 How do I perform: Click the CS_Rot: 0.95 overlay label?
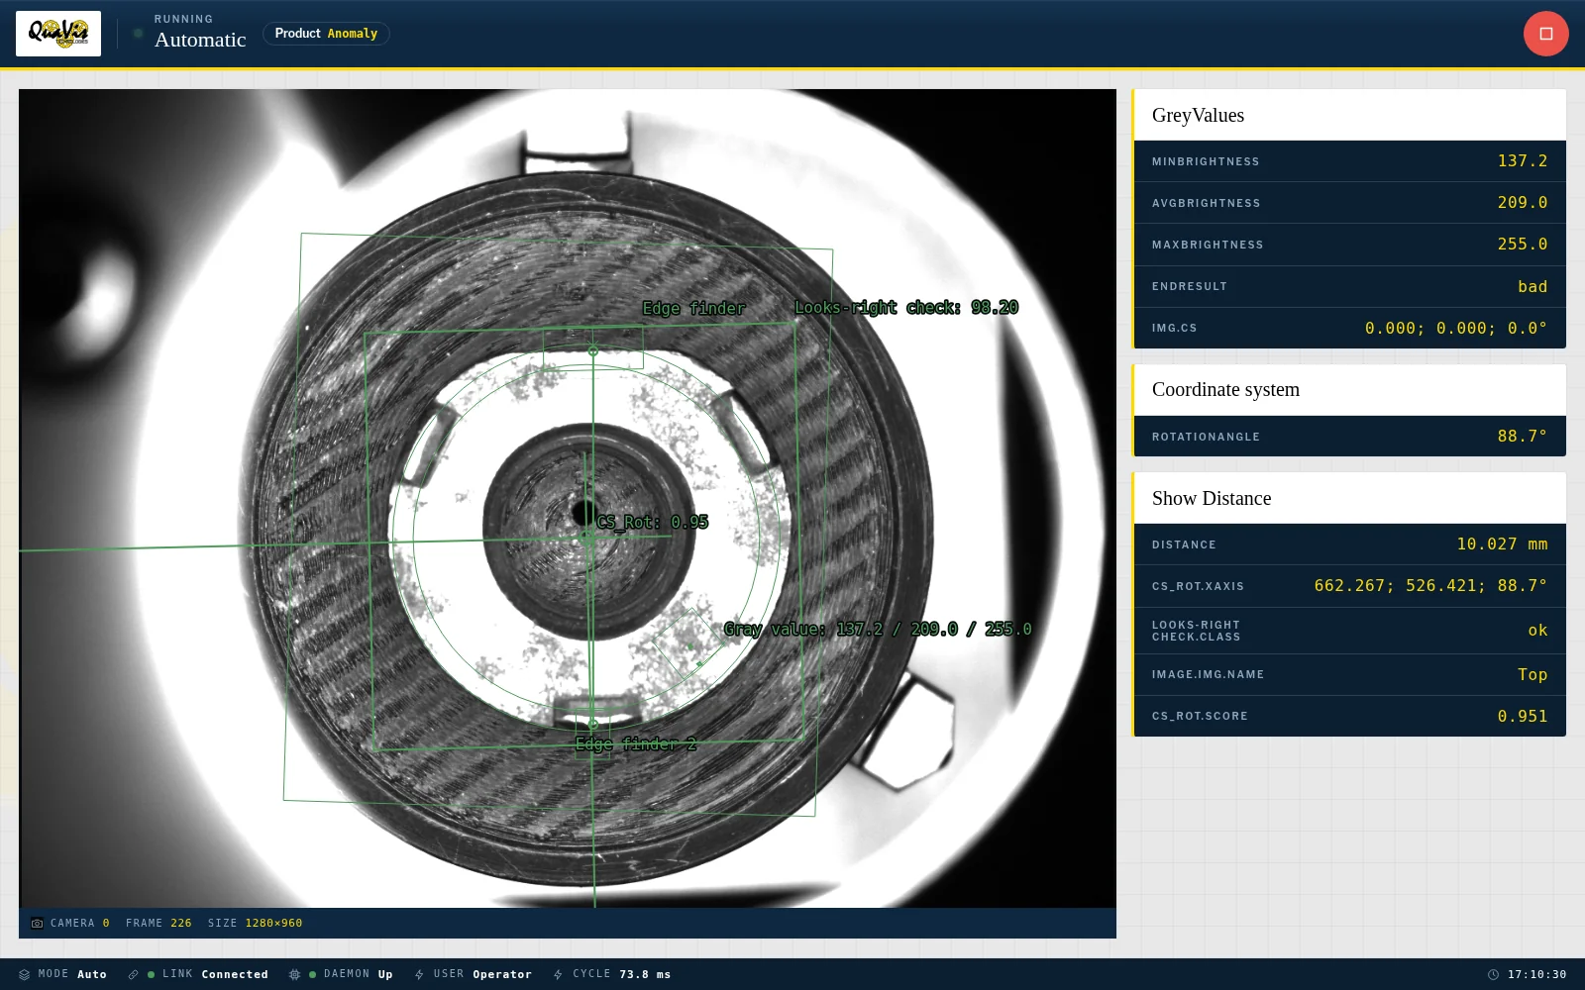click(653, 523)
